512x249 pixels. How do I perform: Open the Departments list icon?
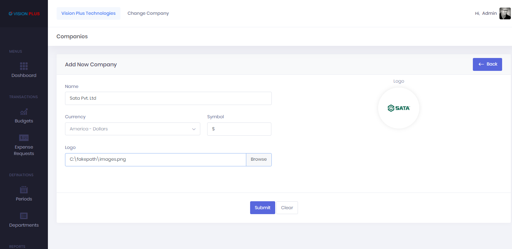click(24, 216)
